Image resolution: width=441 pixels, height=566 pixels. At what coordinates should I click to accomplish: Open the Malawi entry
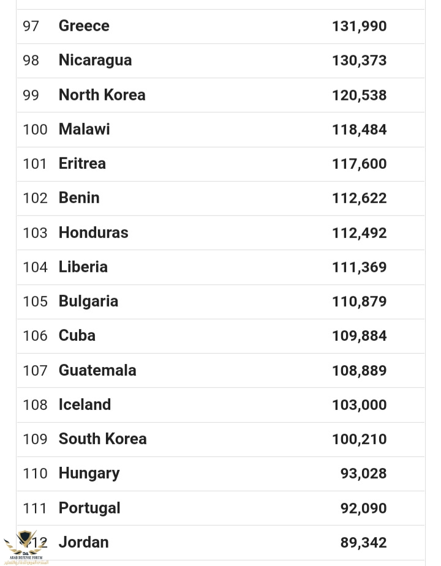85,129
